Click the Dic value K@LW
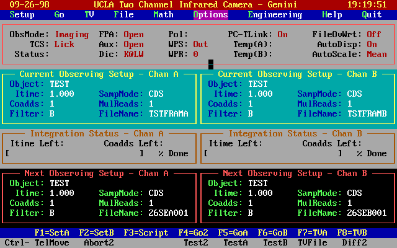 pyautogui.click(x=134, y=54)
